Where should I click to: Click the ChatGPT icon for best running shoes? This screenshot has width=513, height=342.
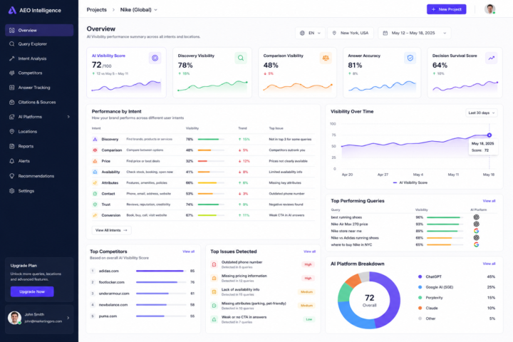(477, 217)
